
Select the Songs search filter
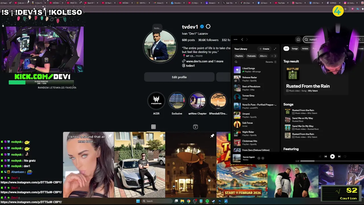[x=295, y=49]
